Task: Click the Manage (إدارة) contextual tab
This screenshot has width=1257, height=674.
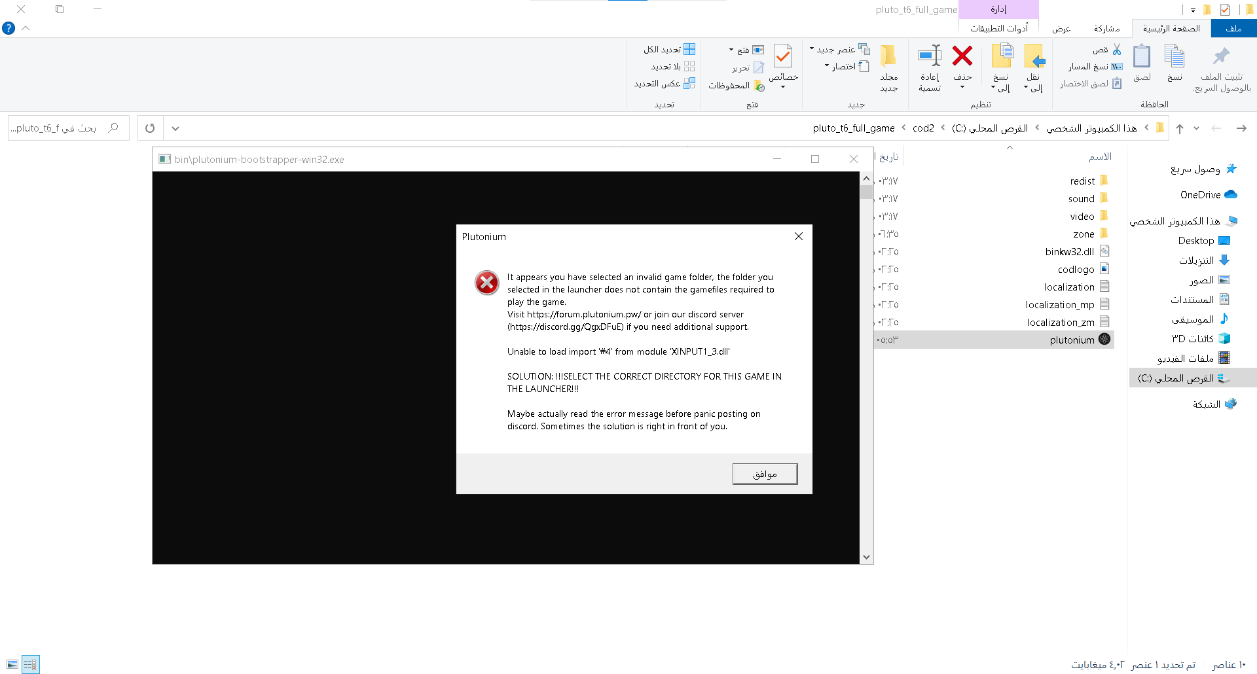Action: 998,9
